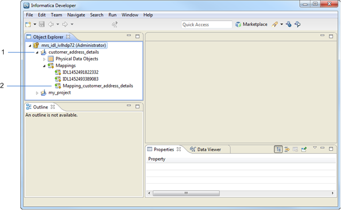The height and width of the screenshot is (210, 341).
Task: Expand the my_project node
Action: [37, 93]
